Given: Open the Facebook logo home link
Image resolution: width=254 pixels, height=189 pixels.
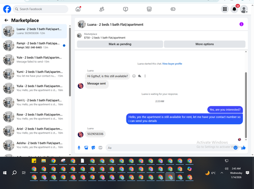Looking at the screenshot, I should tap(7, 9).
